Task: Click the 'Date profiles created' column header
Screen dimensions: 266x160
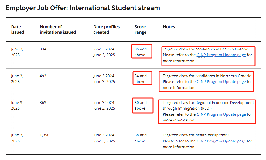Action: [x=106, y=29]
